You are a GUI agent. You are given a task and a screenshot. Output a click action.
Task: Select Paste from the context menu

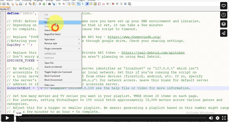(47, 22)
